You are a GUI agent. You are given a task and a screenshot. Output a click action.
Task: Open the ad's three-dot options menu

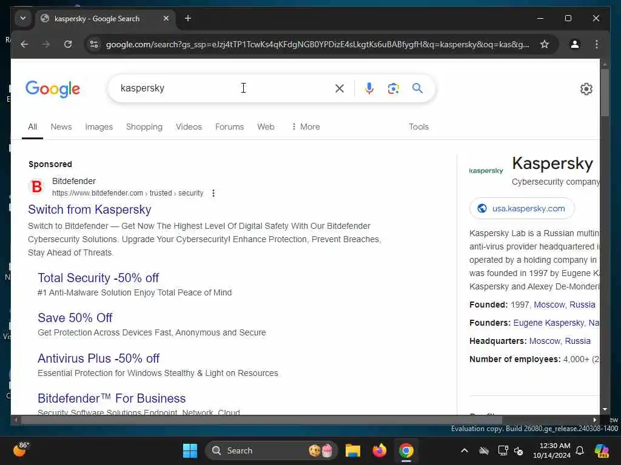[213, 193]
